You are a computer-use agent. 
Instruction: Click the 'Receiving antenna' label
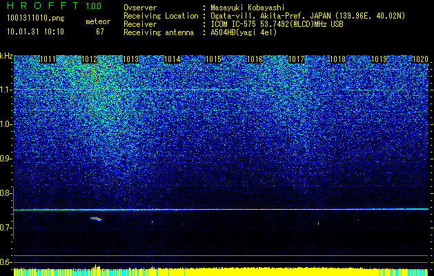pos(159,32)
